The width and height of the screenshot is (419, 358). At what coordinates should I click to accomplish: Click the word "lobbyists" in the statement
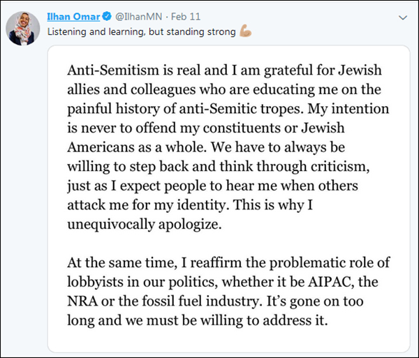point(95,282)
